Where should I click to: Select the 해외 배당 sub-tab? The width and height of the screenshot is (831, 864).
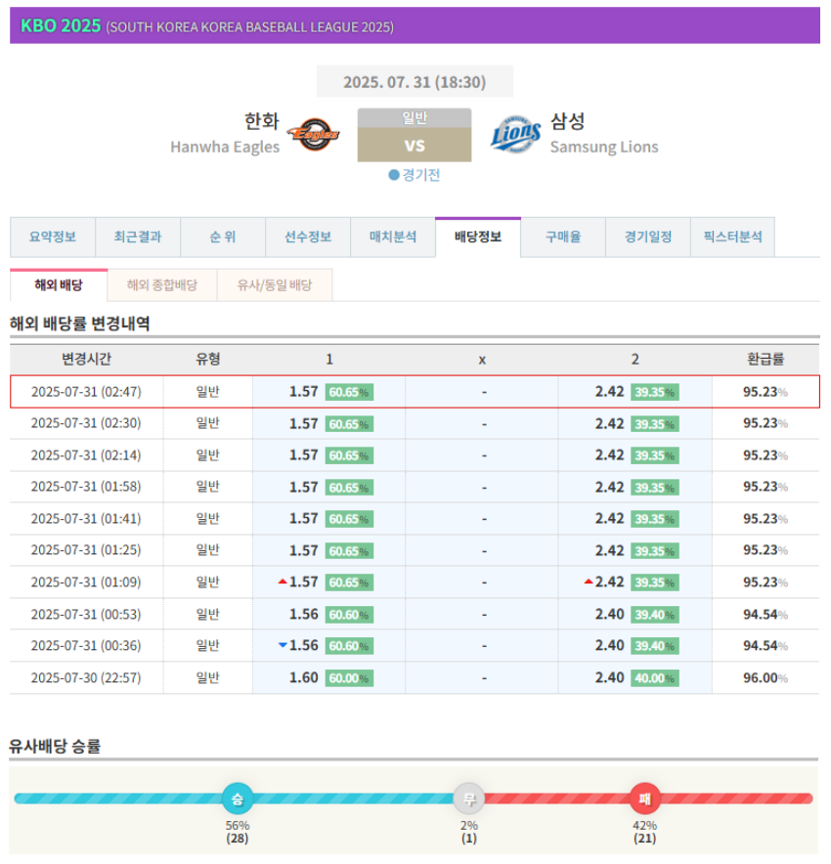[x=59, y=284]
